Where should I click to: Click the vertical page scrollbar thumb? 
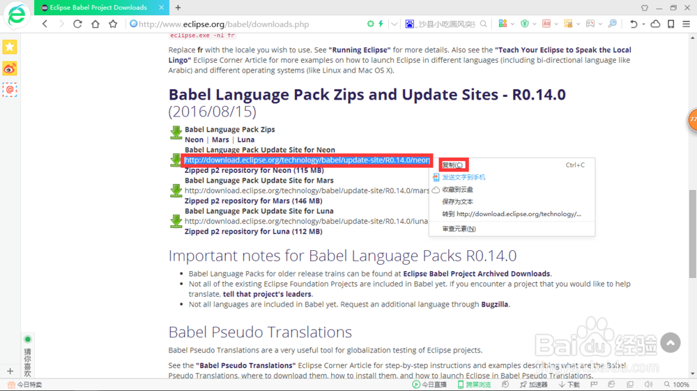(x=693, y=234)
